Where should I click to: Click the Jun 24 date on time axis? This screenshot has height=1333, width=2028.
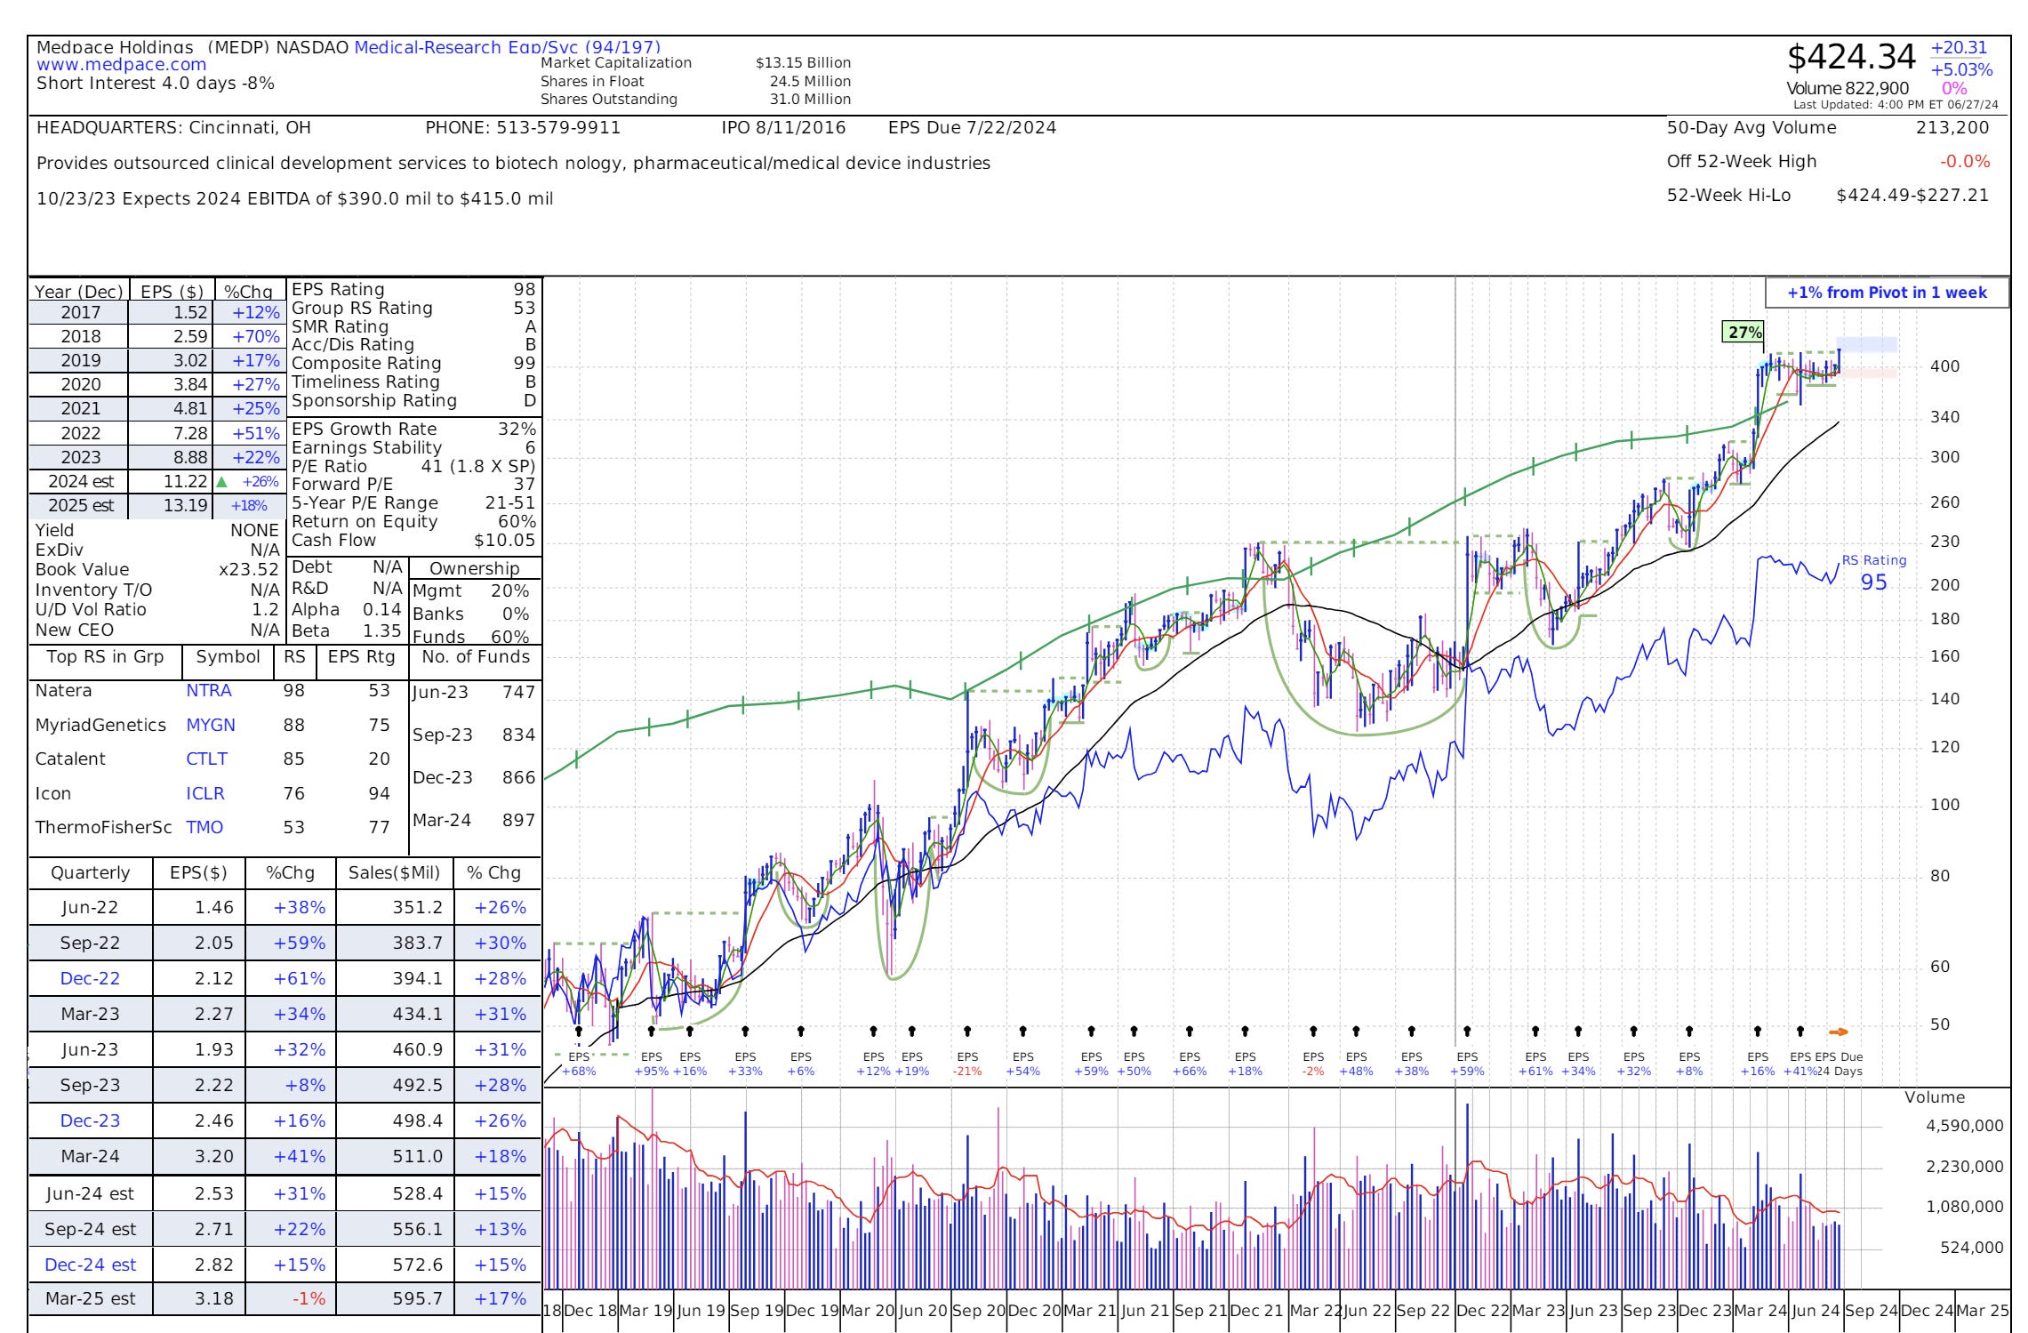[x=1815, y=1311]
